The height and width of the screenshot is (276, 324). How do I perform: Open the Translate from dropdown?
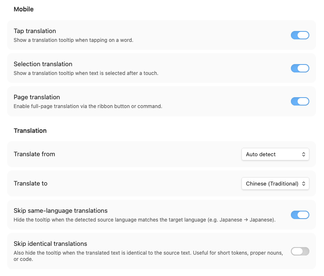pos(275,154)
